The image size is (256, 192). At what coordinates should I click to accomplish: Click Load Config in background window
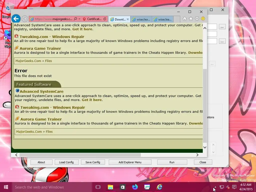tap(66, 162)
